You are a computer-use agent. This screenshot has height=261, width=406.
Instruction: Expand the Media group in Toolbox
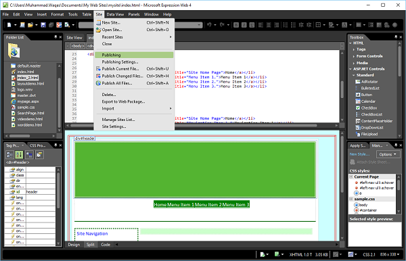click(x=354, y=63)
